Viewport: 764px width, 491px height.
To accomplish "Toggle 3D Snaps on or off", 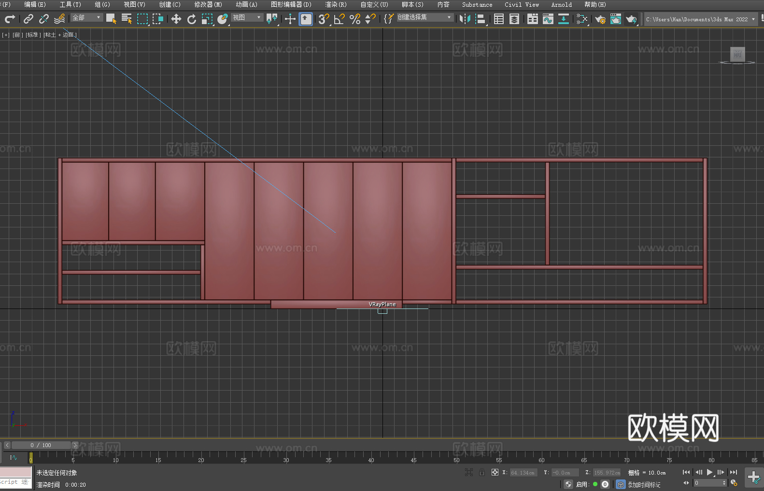I will 324,19.
